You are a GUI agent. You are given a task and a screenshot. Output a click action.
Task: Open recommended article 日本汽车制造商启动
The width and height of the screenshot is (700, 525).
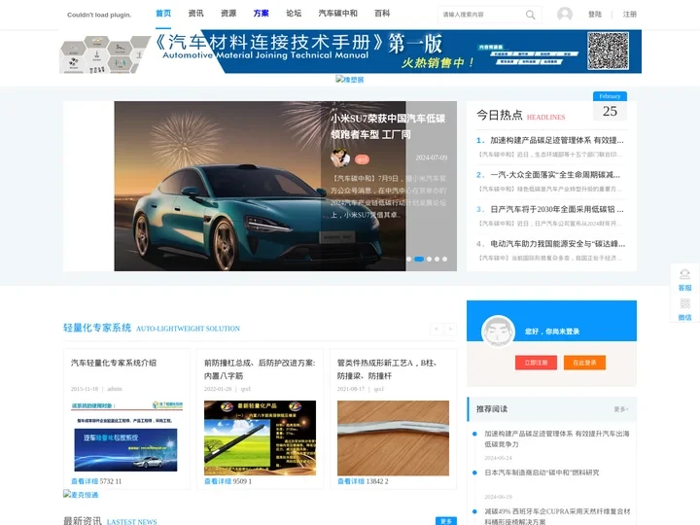(542, 472)
